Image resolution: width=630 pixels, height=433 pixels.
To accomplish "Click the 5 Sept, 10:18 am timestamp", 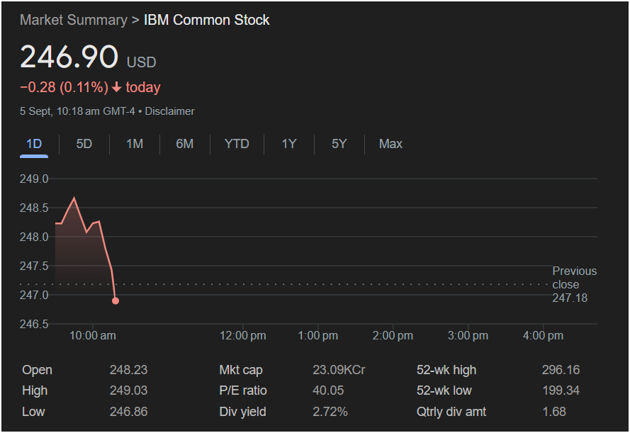I will click(x=77, y=111).
